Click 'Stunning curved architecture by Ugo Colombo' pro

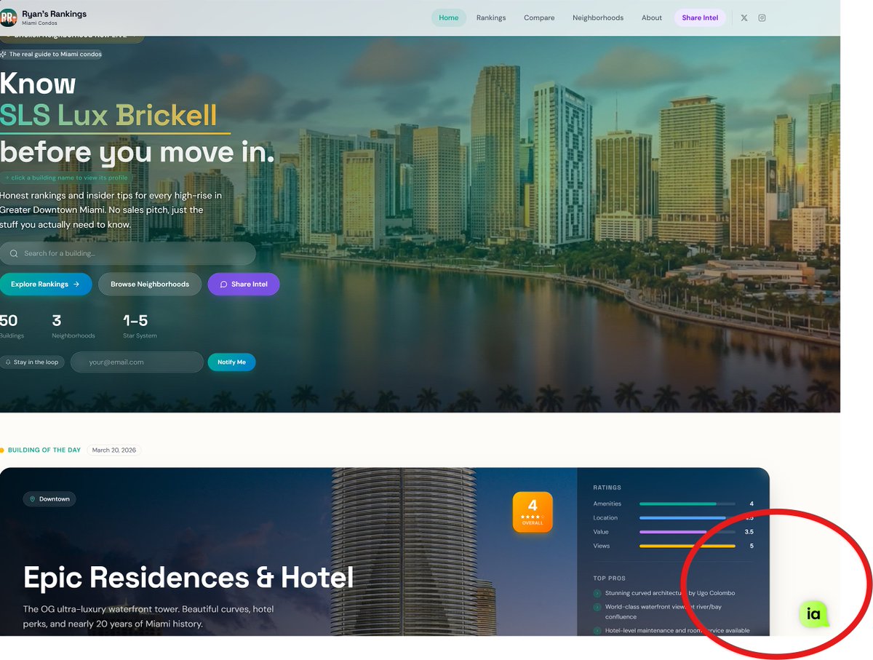click(669, 593)
